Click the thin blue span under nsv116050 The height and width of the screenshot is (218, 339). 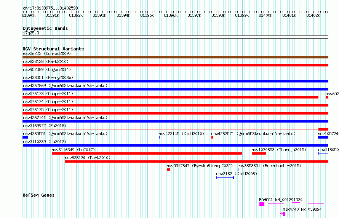click(323, 153)
